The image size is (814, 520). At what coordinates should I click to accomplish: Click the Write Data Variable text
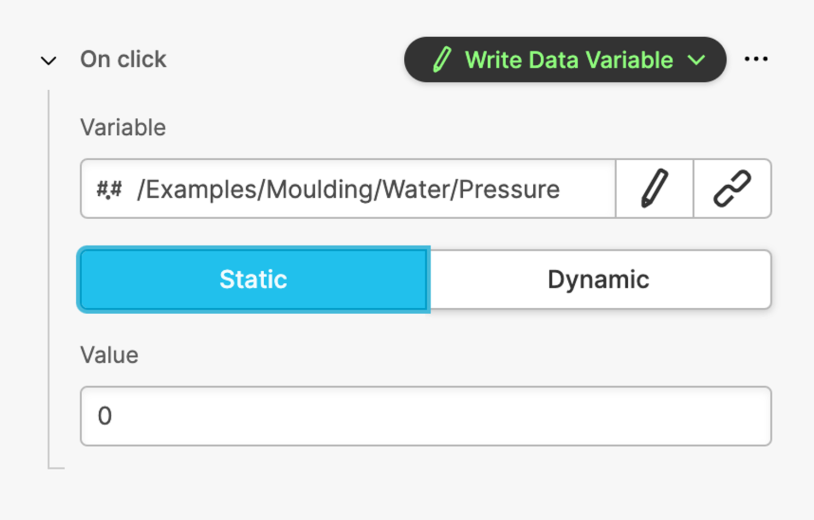pyautogui.click(x=569, y=60)
